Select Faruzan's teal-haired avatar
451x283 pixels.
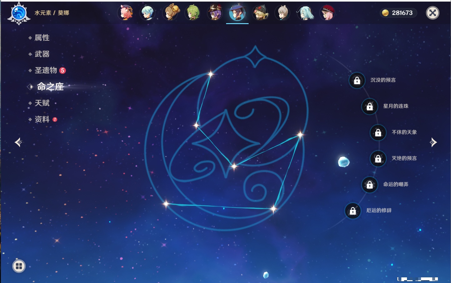[x=305, y=13]
